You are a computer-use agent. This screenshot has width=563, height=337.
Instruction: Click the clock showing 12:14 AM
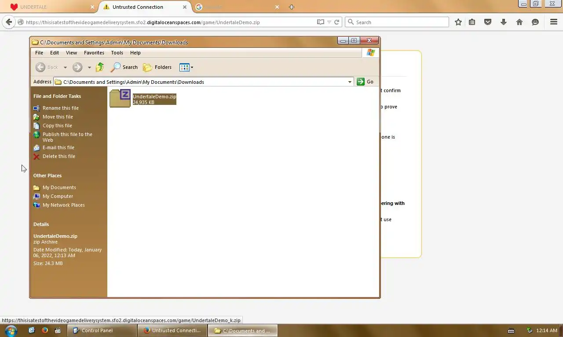coord(547,330)
